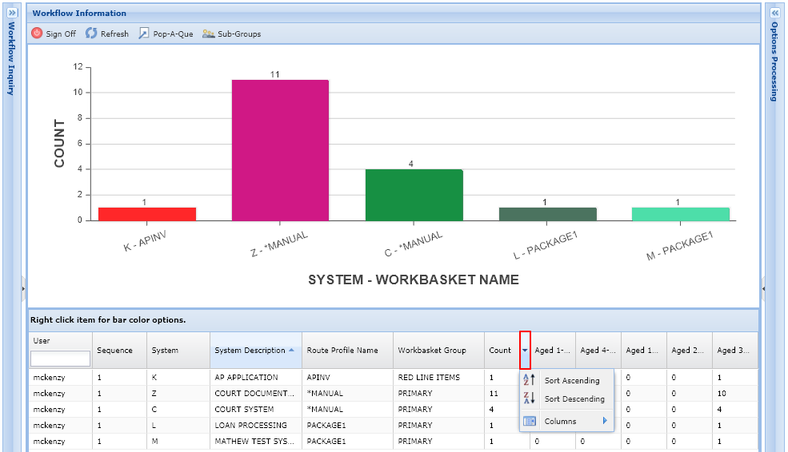Expand the Columns submenu arrow
788x452 pixels.
click(x=605, y=420)
